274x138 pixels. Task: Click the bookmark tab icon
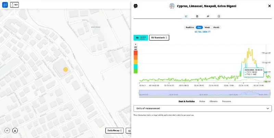coord(219,16)
